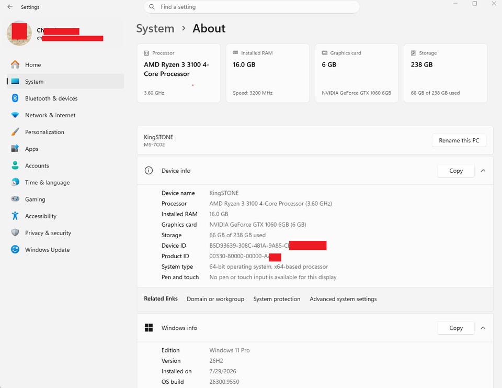This screenshot has width=502, height=388.
Task: Click the search magnifier icon
Action: (x=152, y=7)
